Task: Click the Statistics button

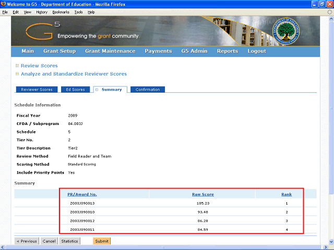Action: (69, 241)
